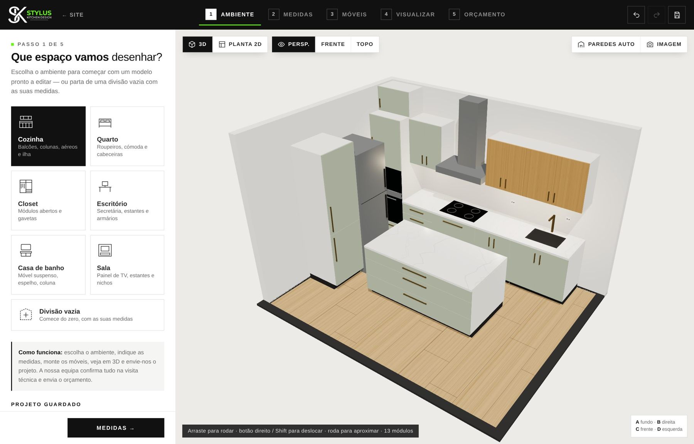Toggle Paredes Auto wall visibility
Screen dimensions: 694x444
pyautogui.click(x=606, y=44)
